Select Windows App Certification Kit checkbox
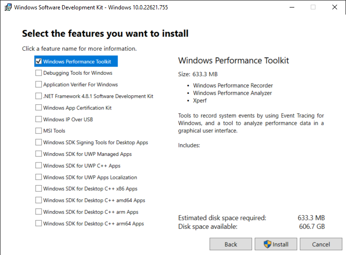 coord(39,108)
